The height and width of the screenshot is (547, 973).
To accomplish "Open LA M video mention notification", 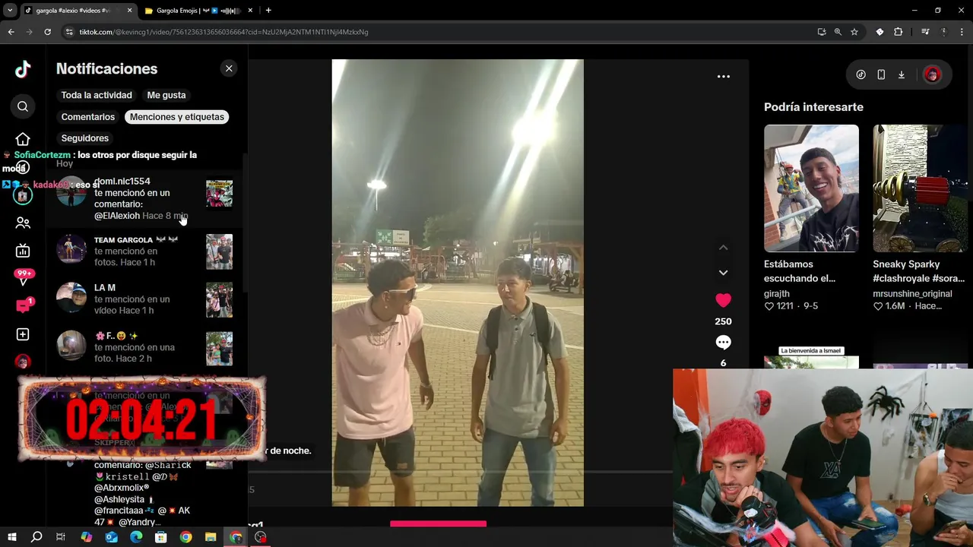I will 144,299.
